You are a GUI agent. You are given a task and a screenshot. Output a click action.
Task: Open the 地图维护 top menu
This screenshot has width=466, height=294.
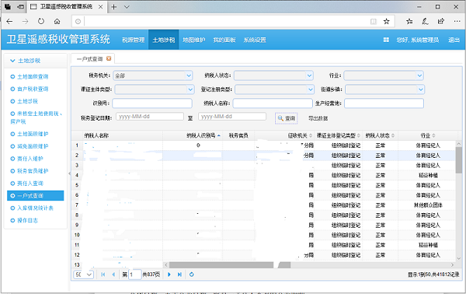point(193,40)
